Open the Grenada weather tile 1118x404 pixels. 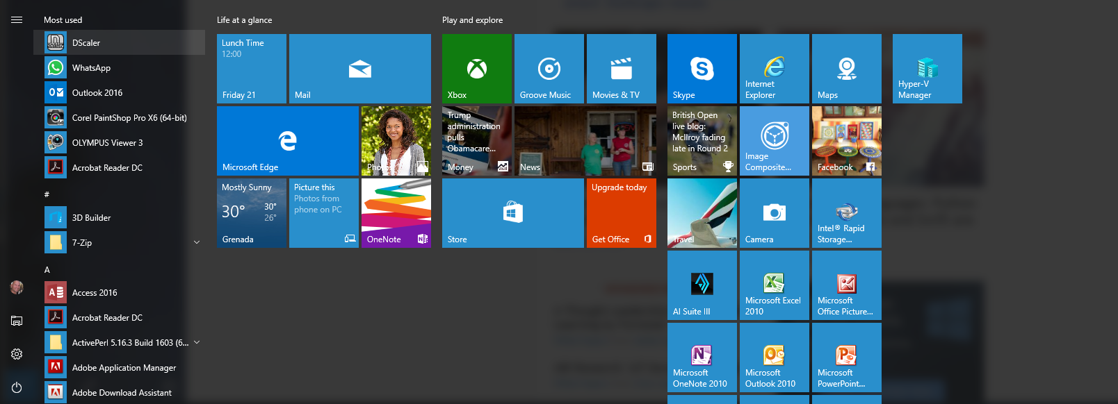(x=252, y=213)
